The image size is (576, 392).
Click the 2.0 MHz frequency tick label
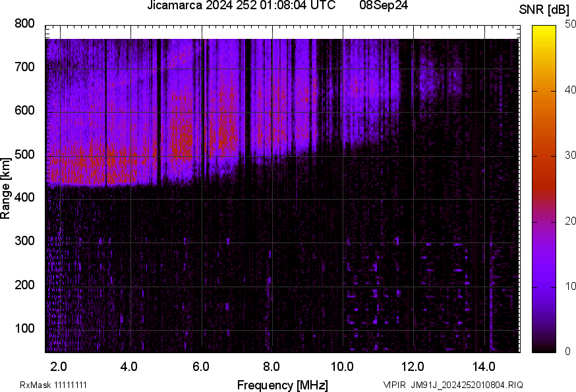click(x=59, y=366)
